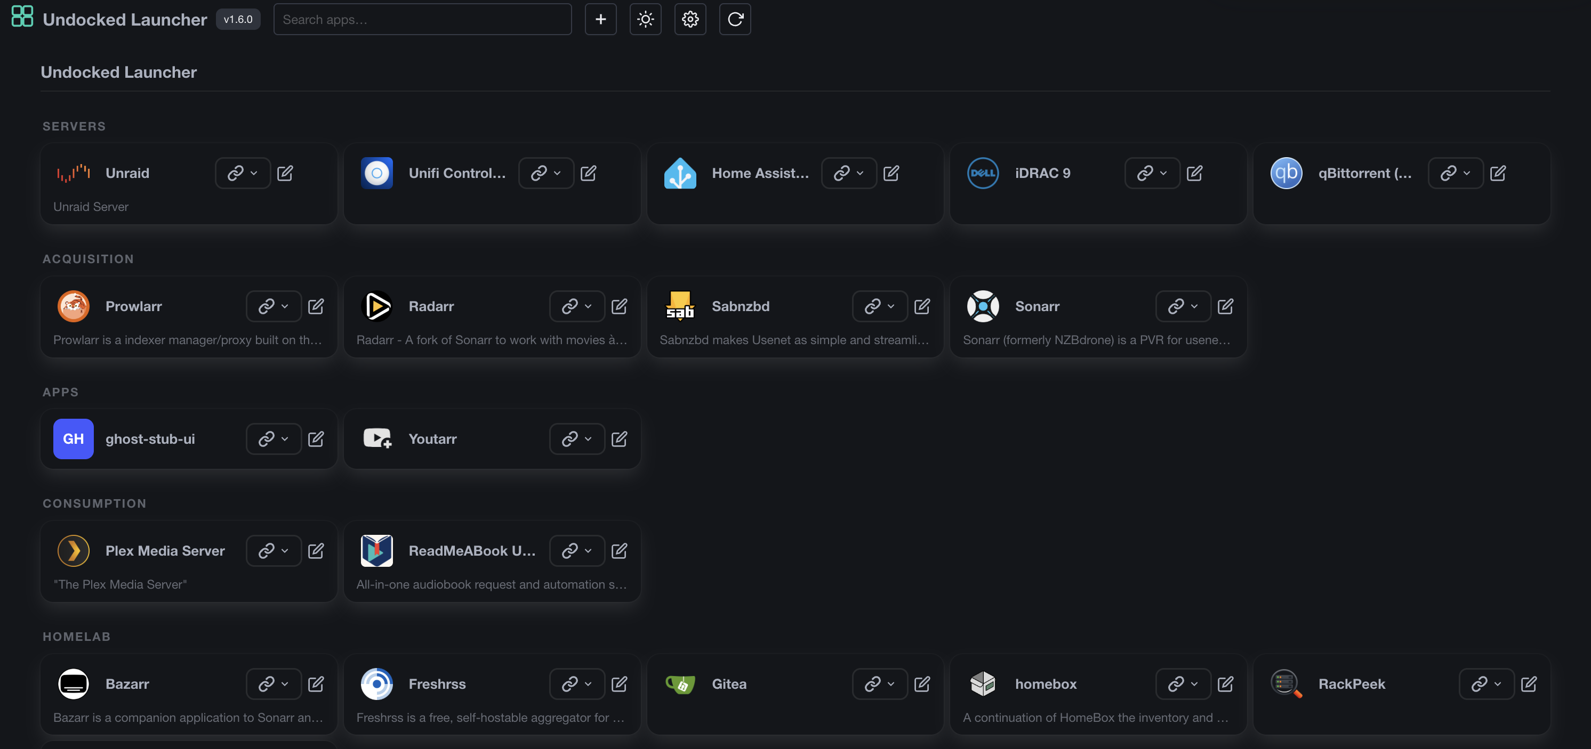Expand the Sonarr link dropdown

click(x=1183, y=306)
